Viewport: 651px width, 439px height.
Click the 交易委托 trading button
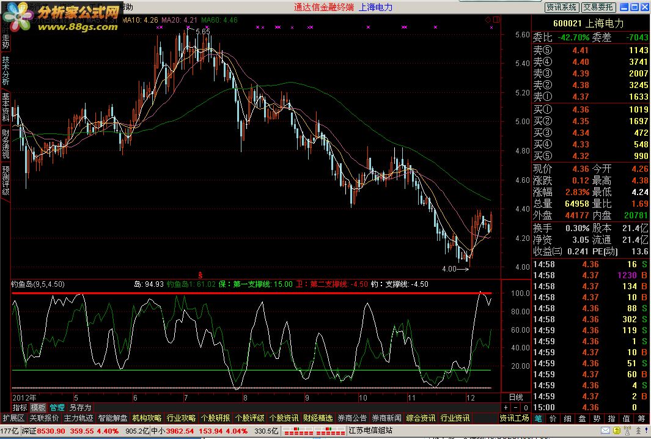tap(598, 7)
